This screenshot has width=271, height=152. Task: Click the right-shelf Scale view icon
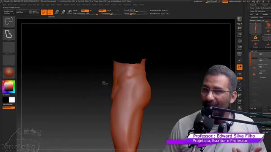tap(239, 102)
